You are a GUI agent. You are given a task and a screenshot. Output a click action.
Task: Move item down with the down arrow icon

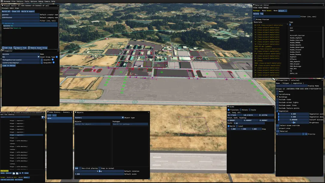click(23, 173)
